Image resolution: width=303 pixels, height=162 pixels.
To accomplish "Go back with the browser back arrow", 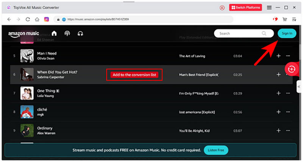I will (x=9, y=19).
